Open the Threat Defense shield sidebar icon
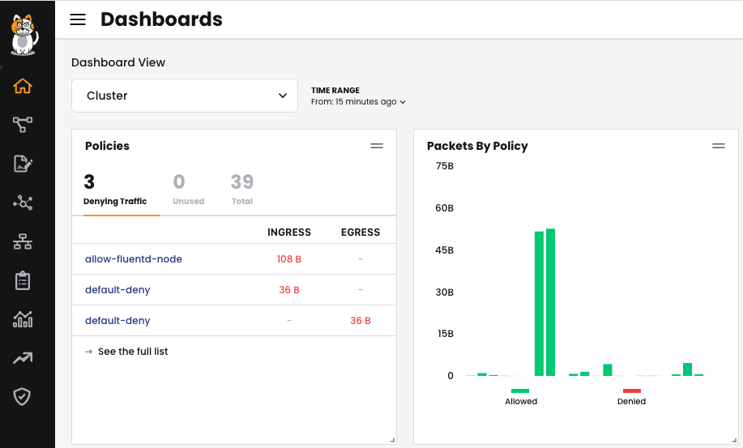 [22, 397]
